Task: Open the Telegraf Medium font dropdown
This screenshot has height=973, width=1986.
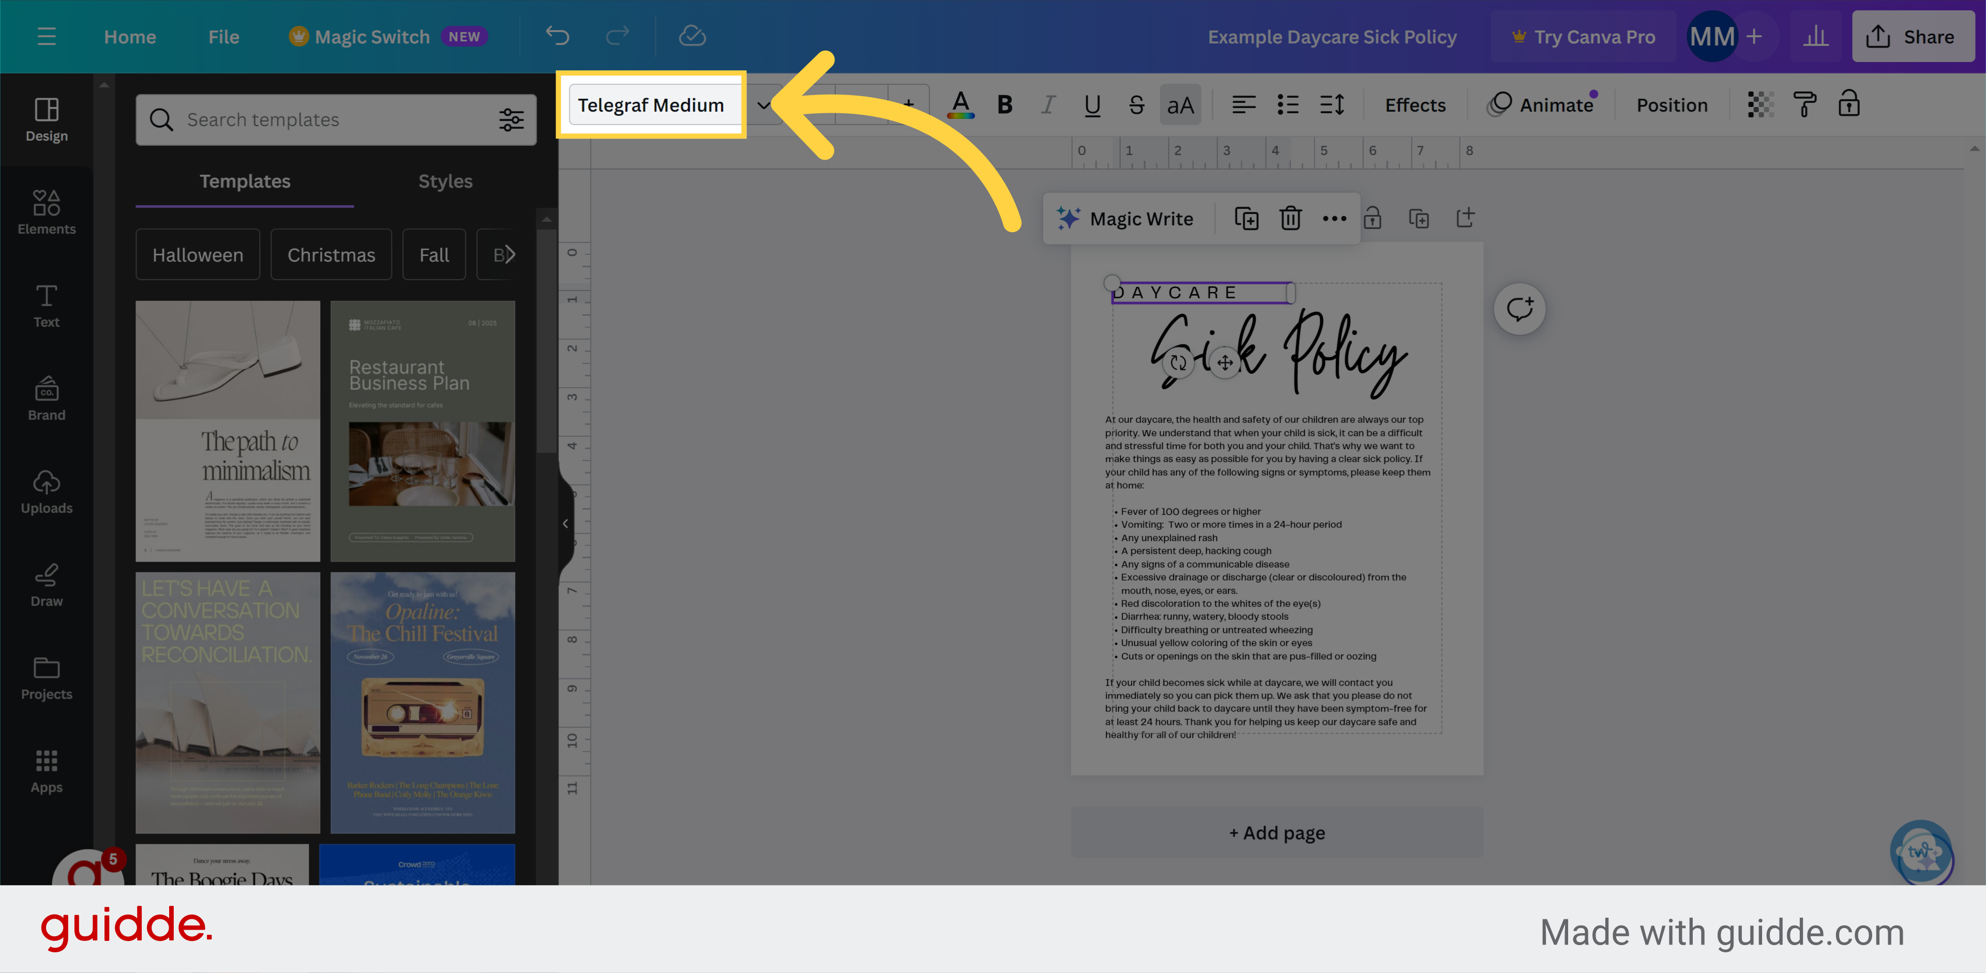Action: pos(654,105)
